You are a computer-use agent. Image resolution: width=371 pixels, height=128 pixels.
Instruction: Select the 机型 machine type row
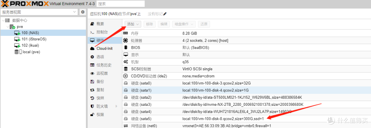coord(246,62)
